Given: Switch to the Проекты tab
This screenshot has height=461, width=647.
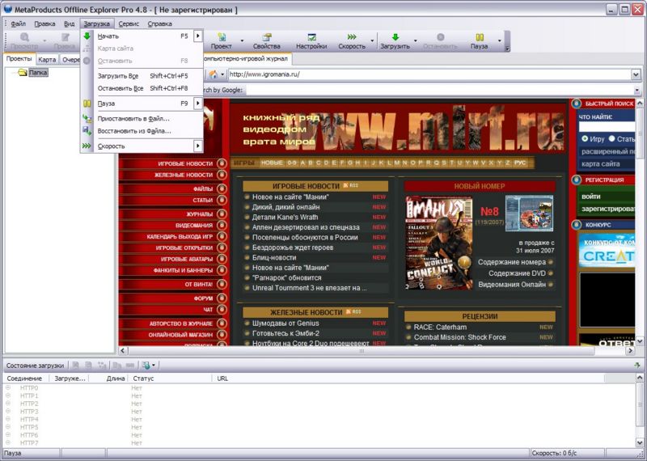Looking at the screenshot, I should point(19,59).
